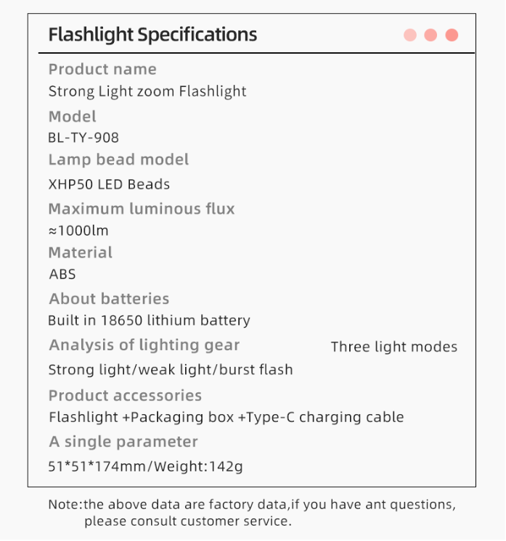
Task: Click the About batteries heading
Action: 109,299
